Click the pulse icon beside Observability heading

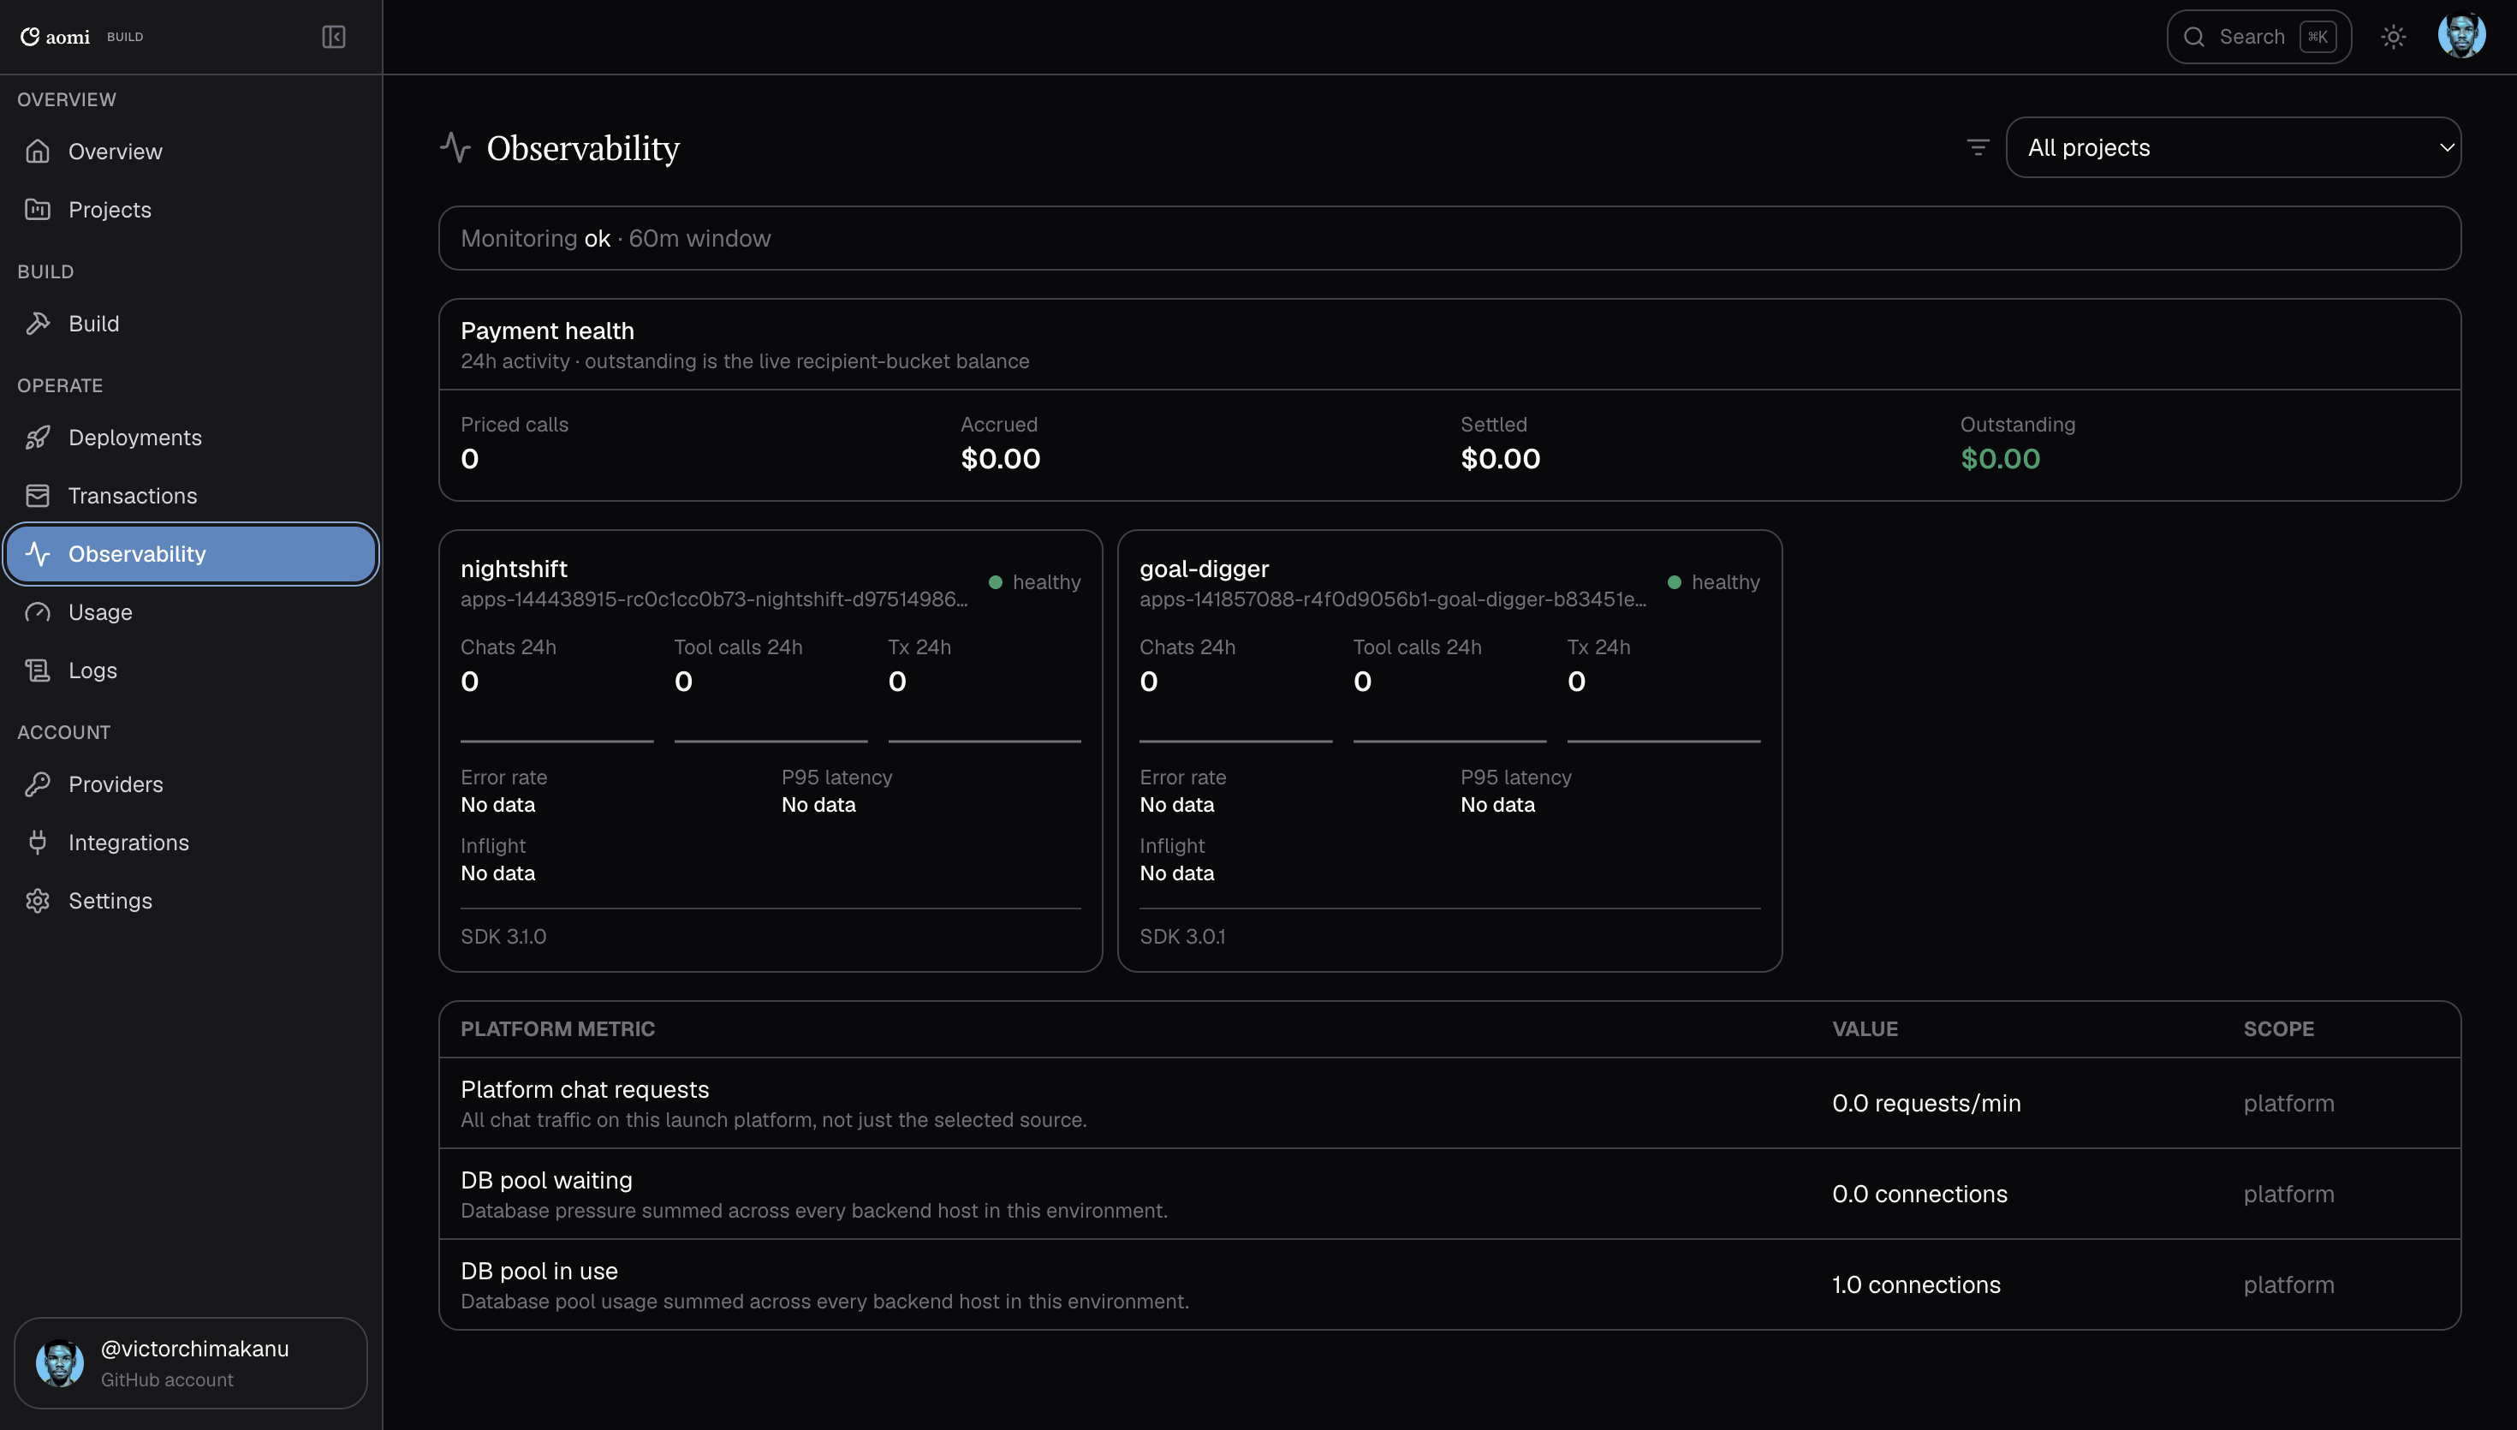[x=455, y=147]
